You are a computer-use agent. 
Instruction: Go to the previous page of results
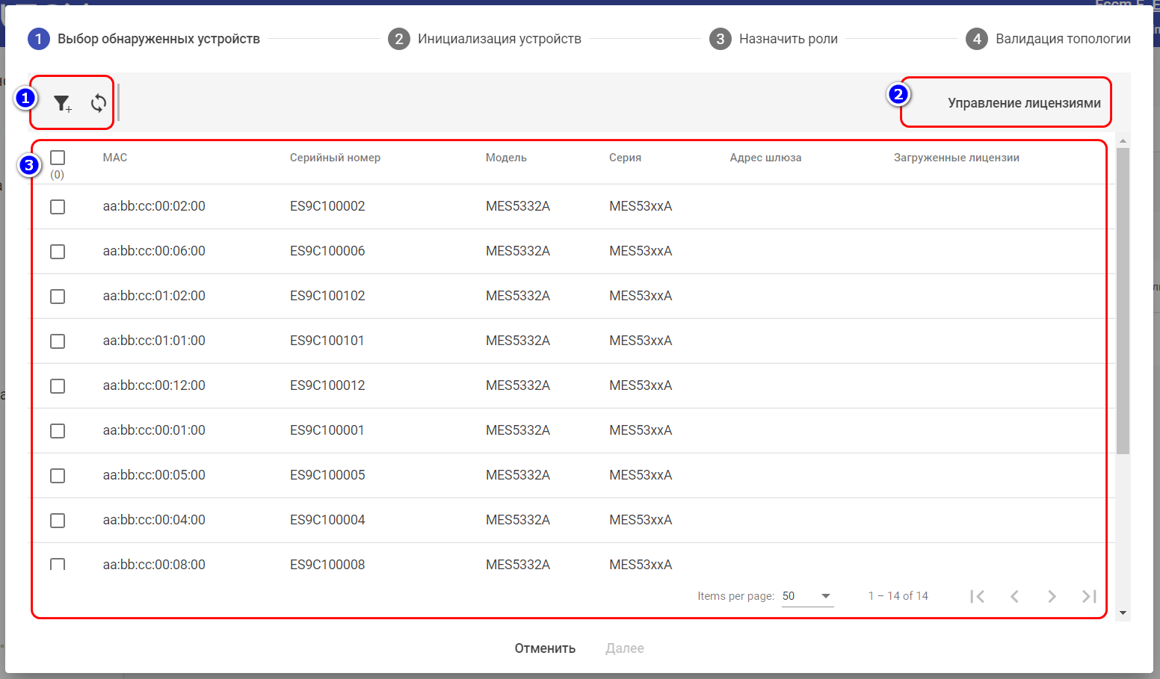pos(1014,596)
